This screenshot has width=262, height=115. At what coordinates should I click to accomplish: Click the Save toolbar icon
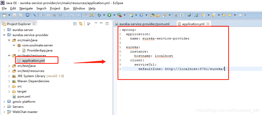tap(15, 15)
